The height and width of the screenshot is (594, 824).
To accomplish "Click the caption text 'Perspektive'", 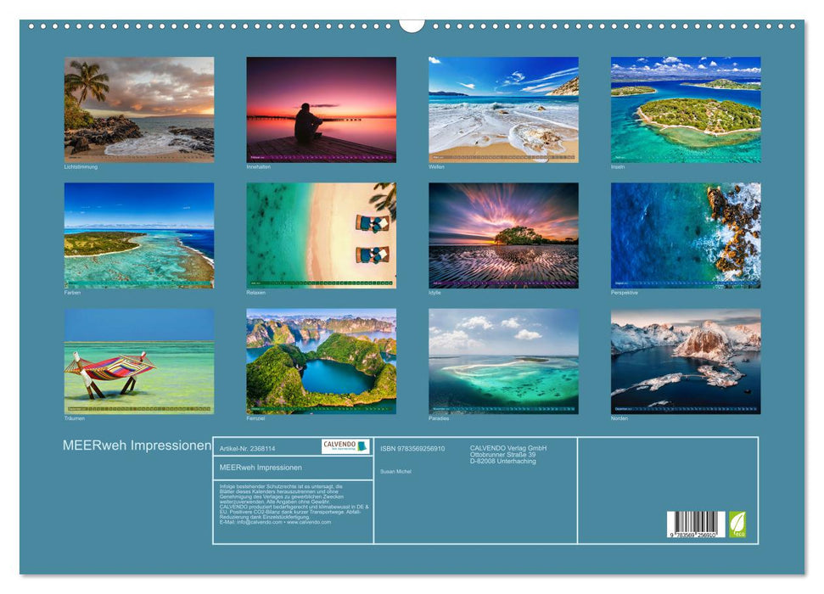I will tap(625, 292).
